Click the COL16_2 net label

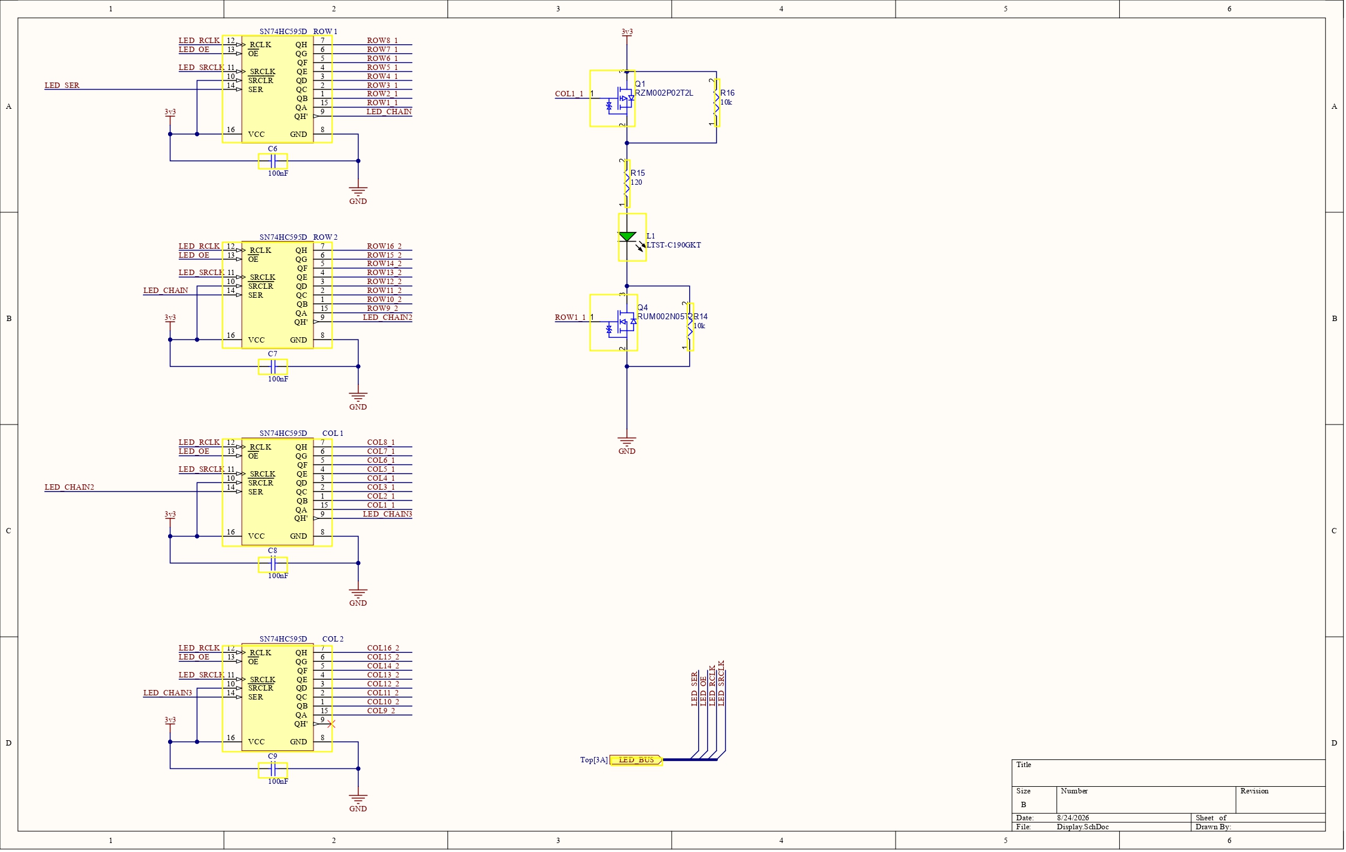[x=383, y=648]
